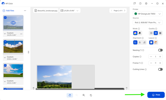Expand the Custom 14.29 x 9.49 entry
166x100 pixels.
[5, 34]
